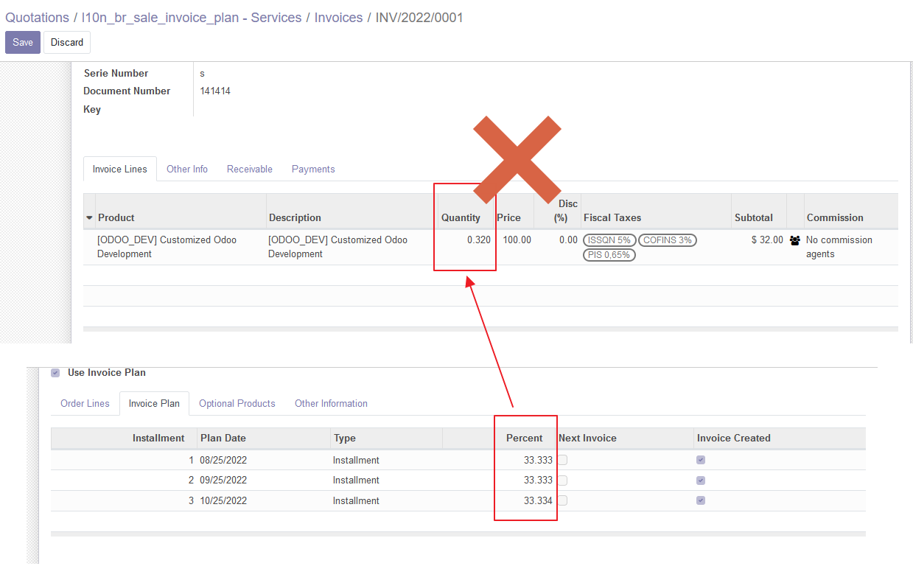Image resolution: width=913 pixels, height=580 pixels.
Task: Sort by Price column header
Action: pos(508,217)
